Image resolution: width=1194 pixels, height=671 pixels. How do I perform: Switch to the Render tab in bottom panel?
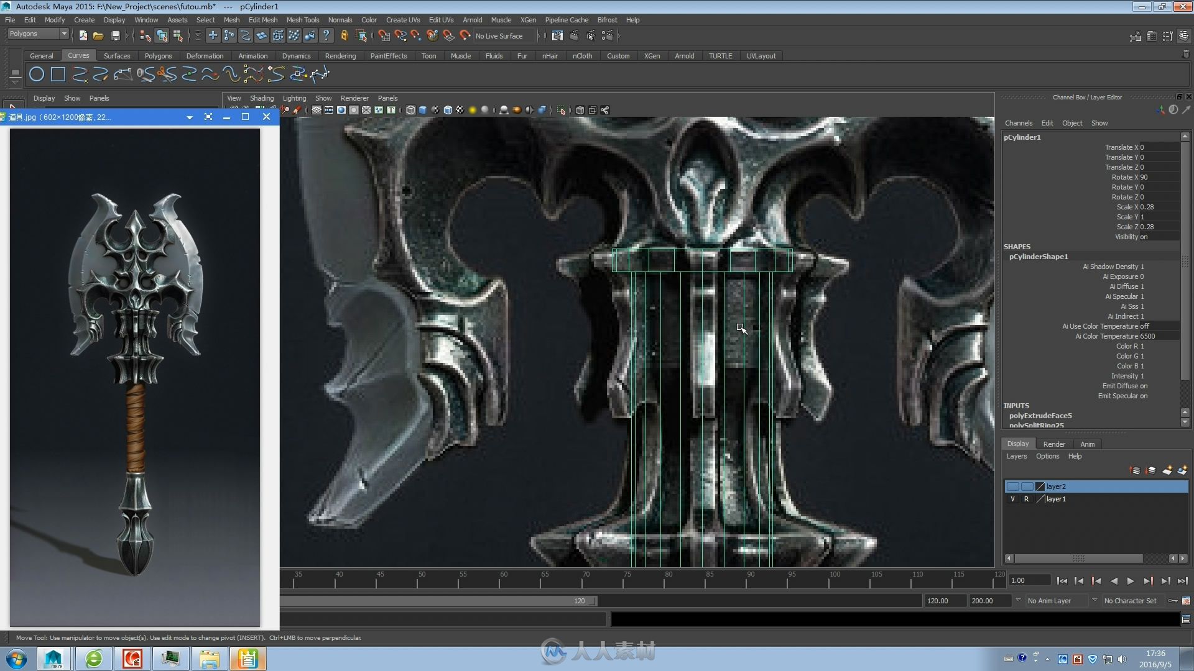coord(1054,443)
